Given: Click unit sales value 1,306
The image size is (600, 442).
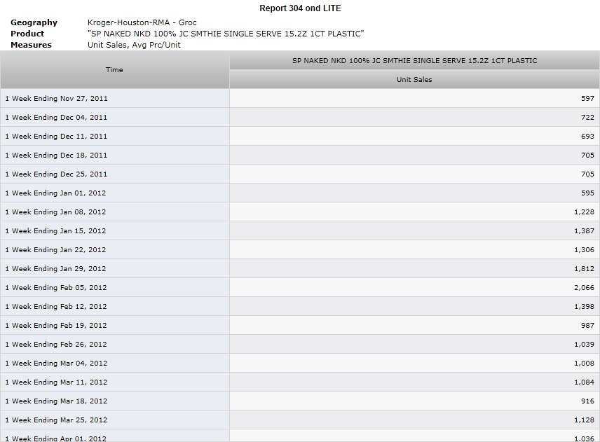Looking at the screenshot, I should click(x=585, y=250).
